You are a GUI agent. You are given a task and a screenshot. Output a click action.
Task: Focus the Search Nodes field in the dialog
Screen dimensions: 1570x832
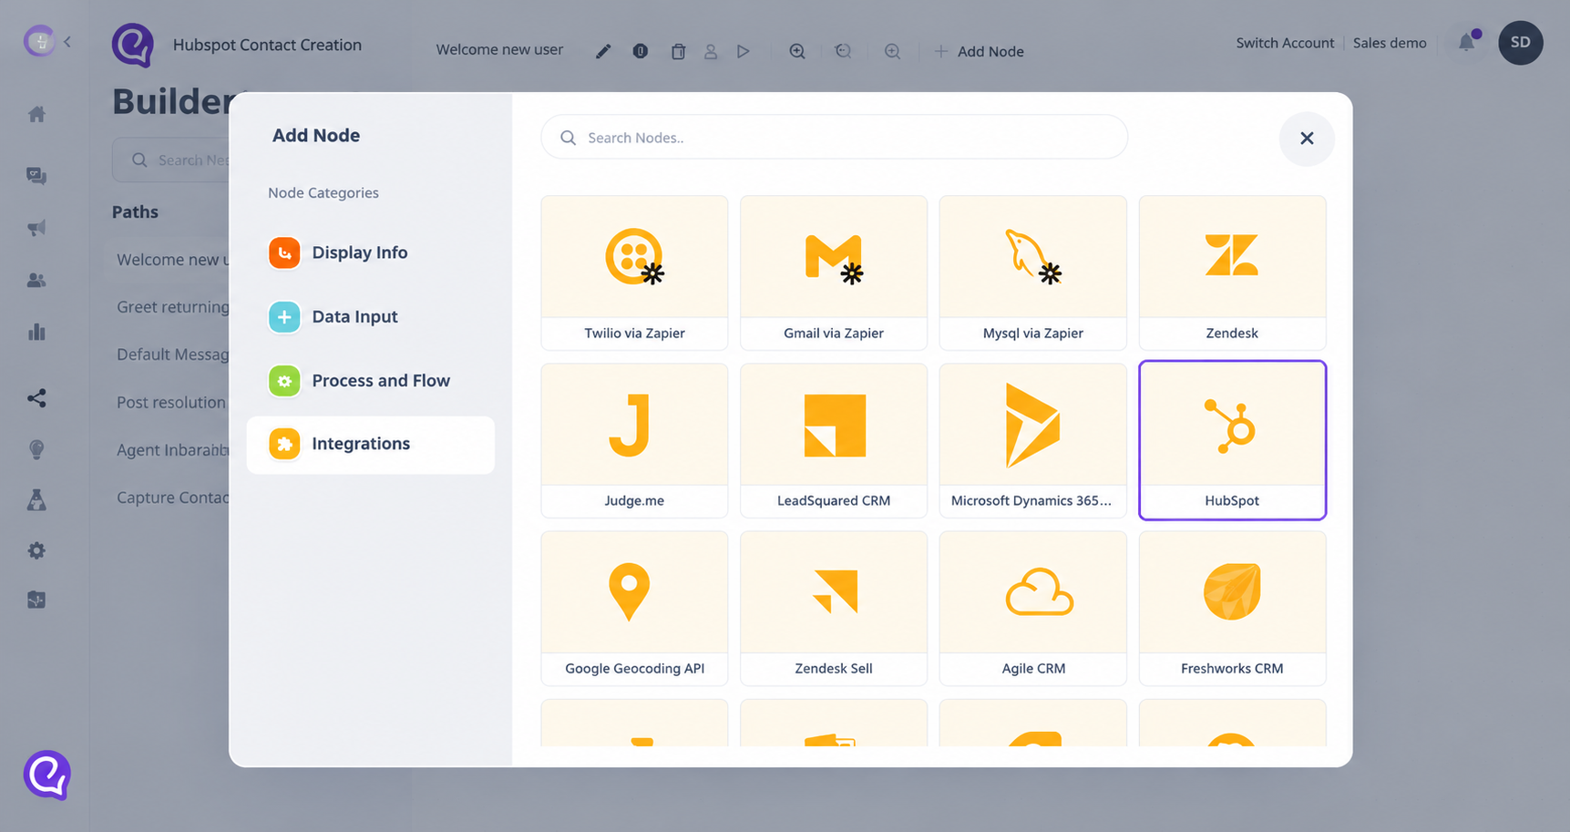point(835,138)
